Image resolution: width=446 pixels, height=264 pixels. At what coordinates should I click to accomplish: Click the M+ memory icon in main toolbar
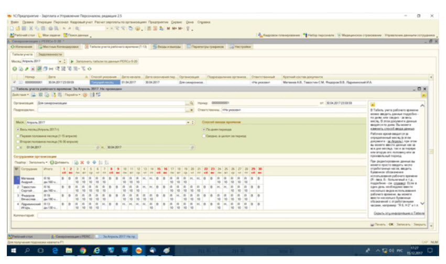(175, 28)
